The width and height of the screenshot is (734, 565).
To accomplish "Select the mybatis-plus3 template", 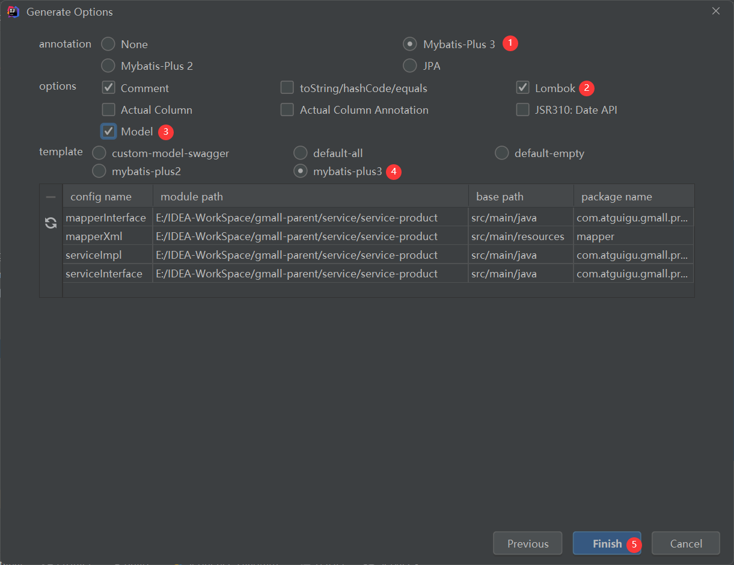I will pos(301,171).
